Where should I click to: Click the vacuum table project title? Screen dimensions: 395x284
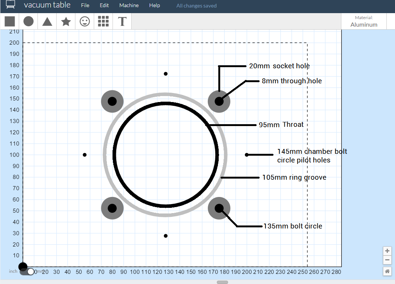[47, 5]
